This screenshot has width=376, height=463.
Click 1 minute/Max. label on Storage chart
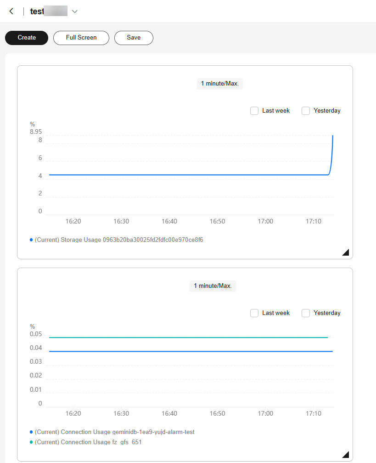click(220, 84)
